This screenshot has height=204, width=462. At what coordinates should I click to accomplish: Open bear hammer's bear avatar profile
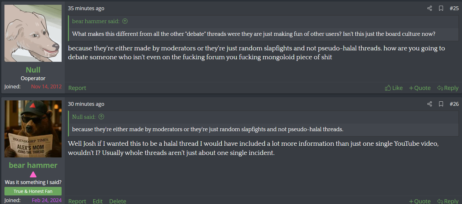point(33,129)
